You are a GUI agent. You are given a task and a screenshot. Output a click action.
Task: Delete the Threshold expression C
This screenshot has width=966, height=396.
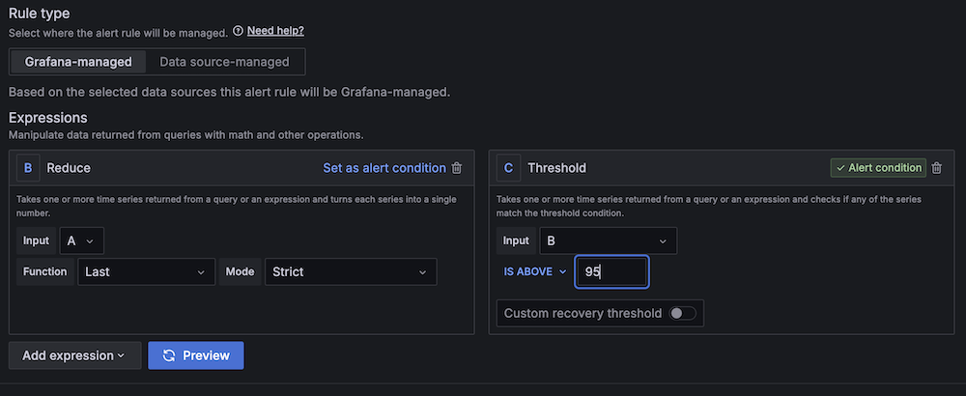[936, 168]
